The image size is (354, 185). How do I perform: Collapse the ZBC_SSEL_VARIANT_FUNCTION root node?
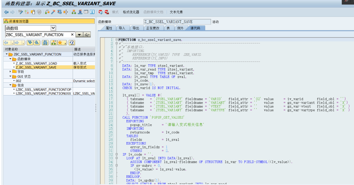tap(7, 54)
